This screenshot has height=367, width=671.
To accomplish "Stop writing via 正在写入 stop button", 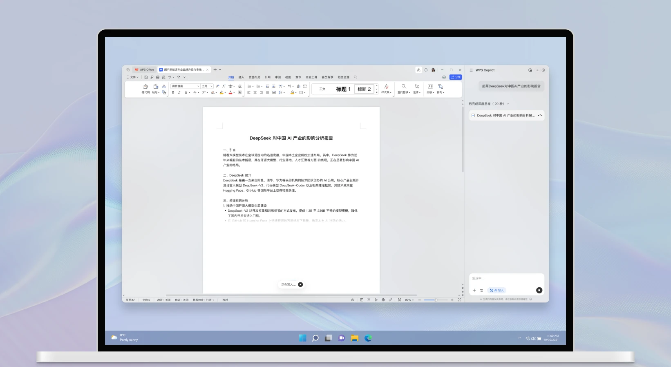I will pos(300,284).
